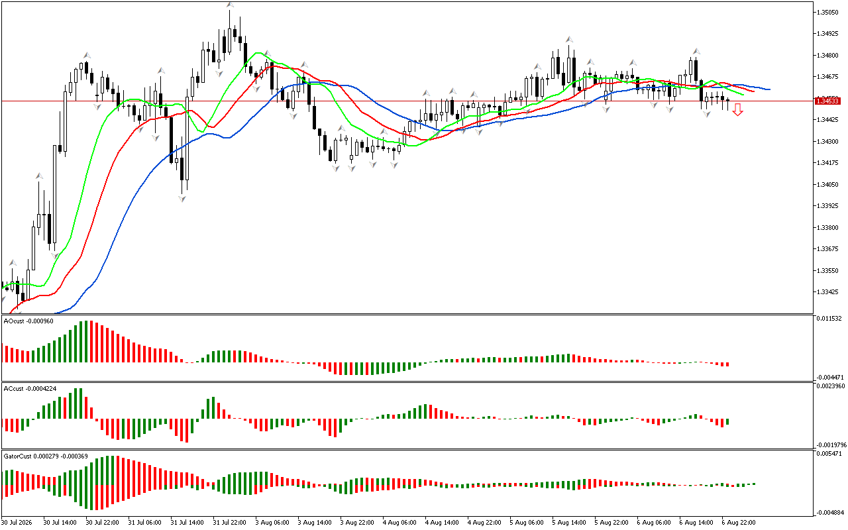Click price level 1.34300 on the axis
This screenshot has height=530, width=848.
[x=828, y=141]
